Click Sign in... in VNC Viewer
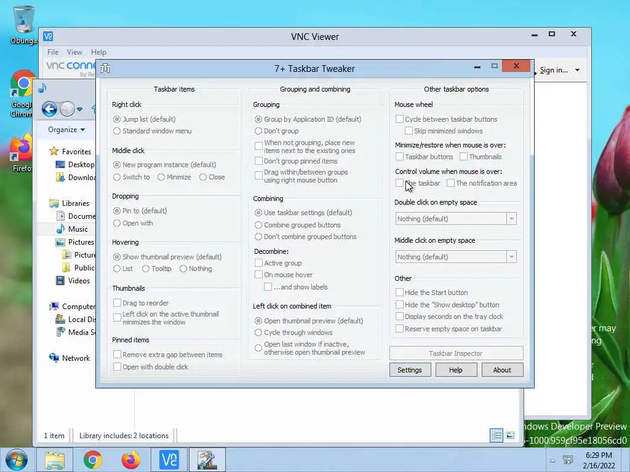 (x=554, y=70)
